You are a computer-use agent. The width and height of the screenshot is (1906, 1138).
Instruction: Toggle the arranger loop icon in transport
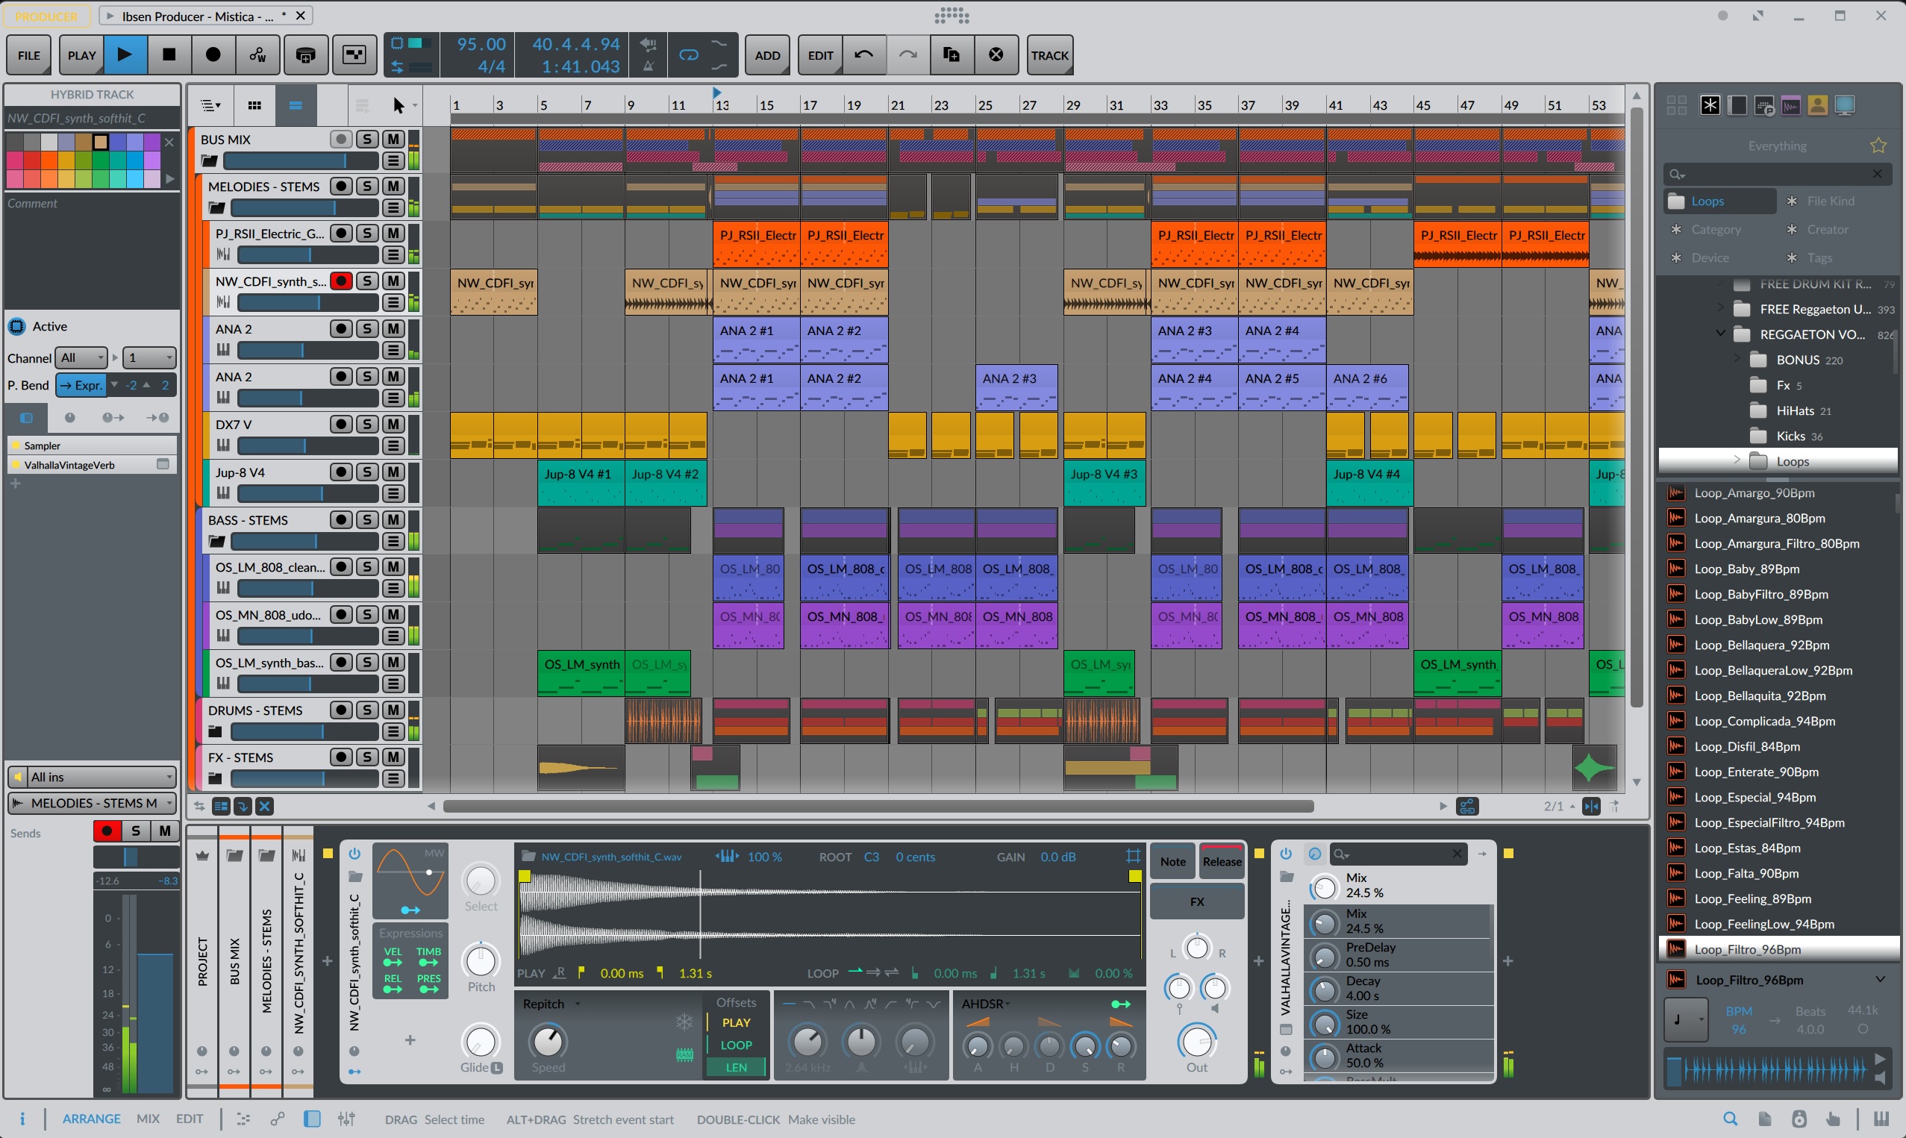click(688, 54)
